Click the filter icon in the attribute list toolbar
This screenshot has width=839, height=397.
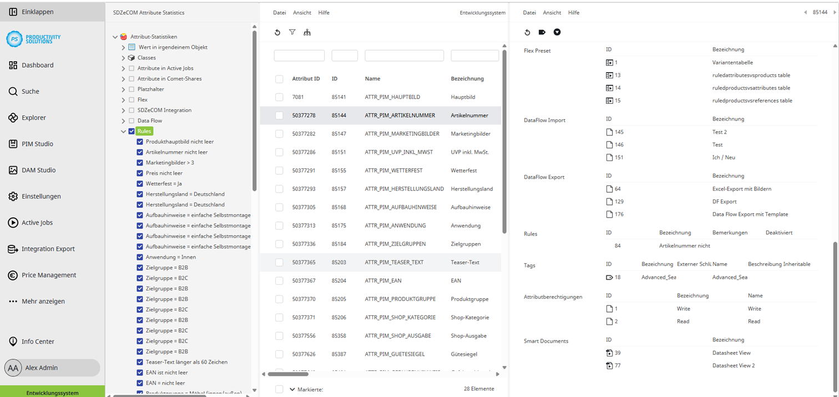292,32
